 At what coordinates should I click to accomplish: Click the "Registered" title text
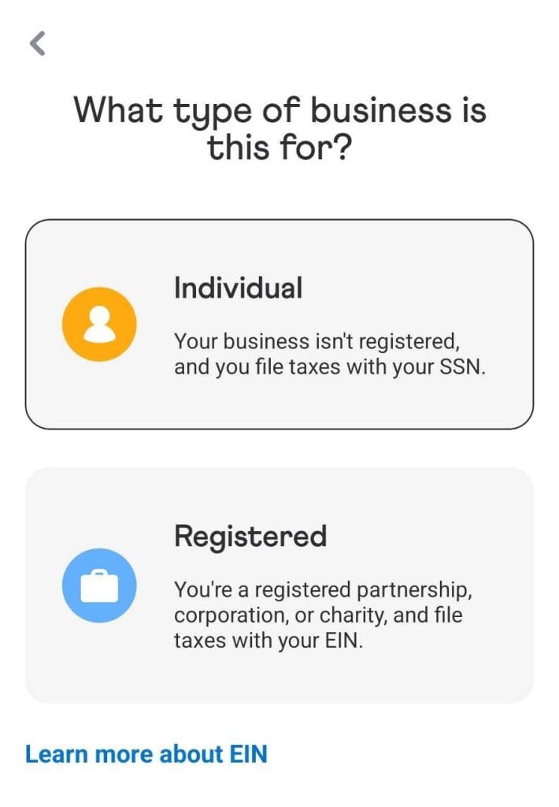pyautogui.click(x=250, y=537)
